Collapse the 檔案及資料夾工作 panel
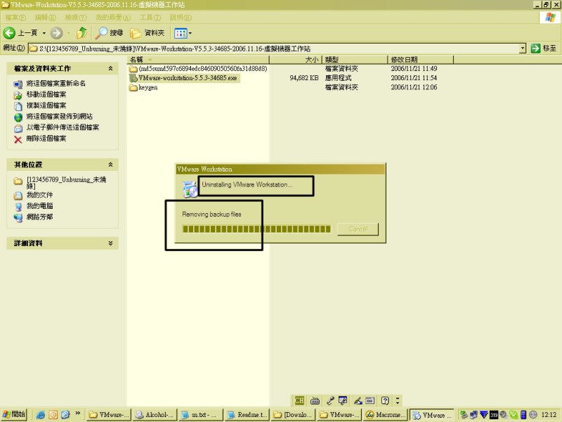The image size is (562, 422). (110, 68)
